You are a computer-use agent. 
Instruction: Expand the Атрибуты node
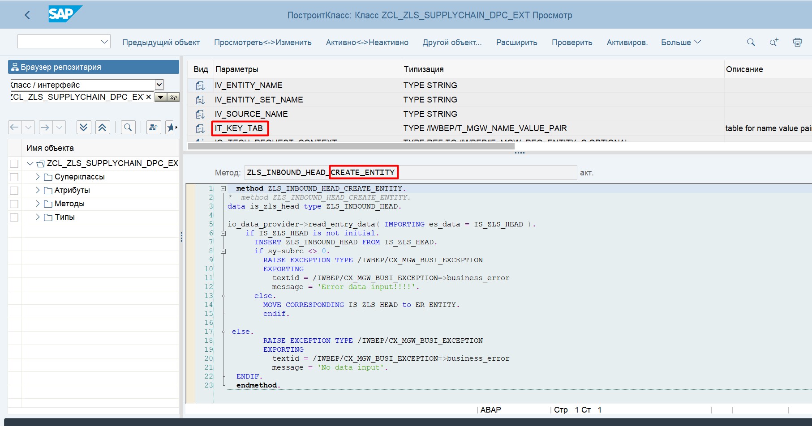tap(38, 190)
